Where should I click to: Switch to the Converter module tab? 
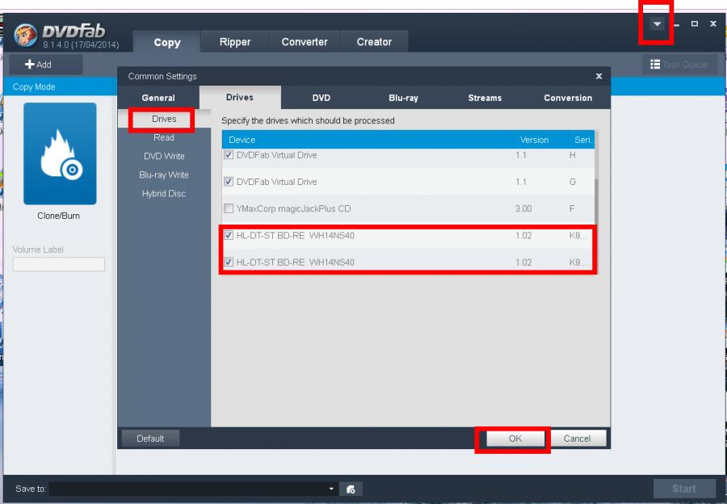tap(305, 42)
